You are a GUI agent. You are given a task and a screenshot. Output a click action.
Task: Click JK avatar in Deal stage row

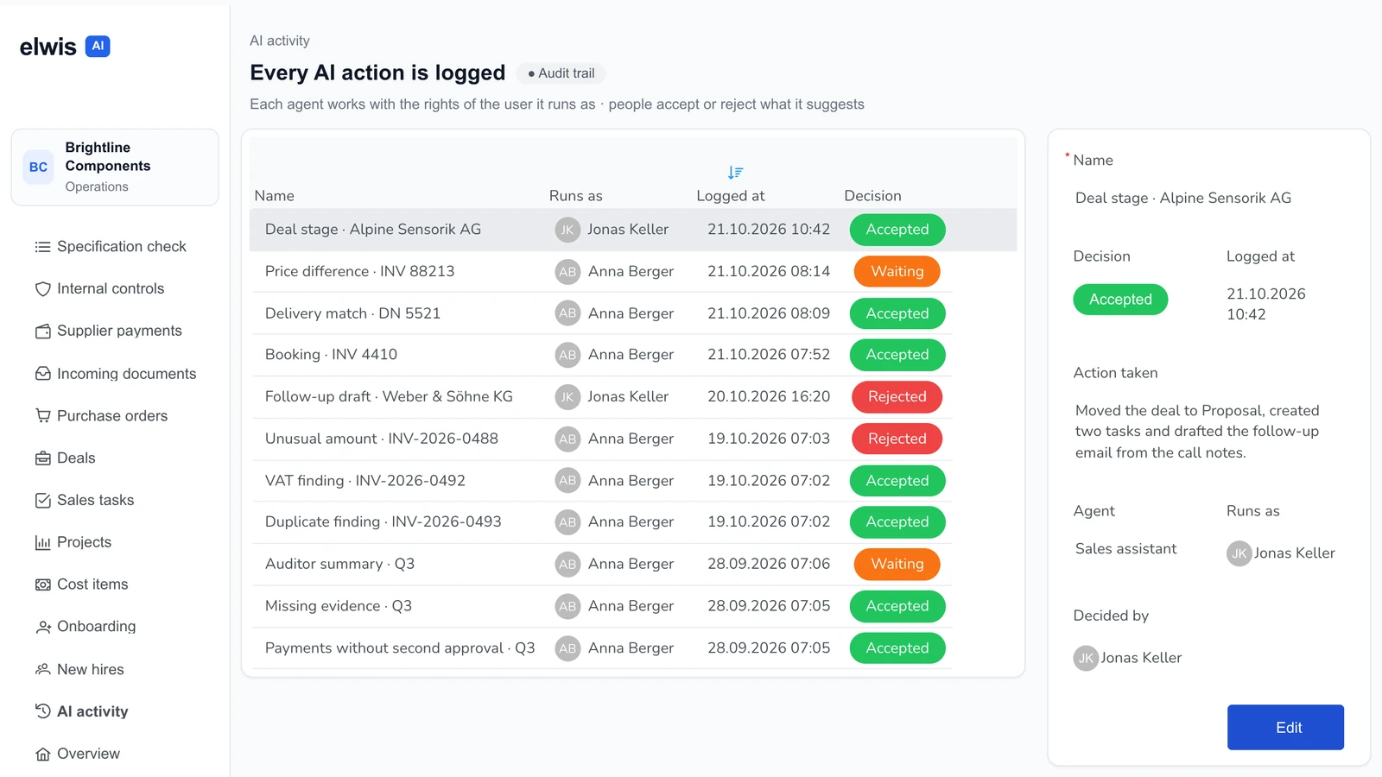(567, 230)
